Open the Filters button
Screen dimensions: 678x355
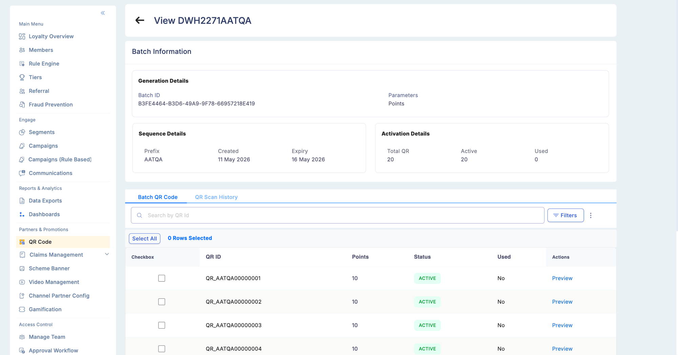point(565,215)
